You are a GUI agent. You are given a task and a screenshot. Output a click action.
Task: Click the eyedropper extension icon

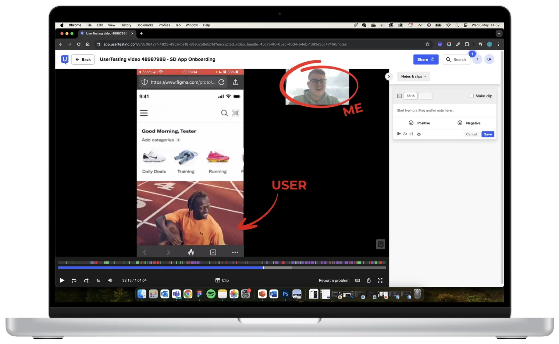click(458, 44)
